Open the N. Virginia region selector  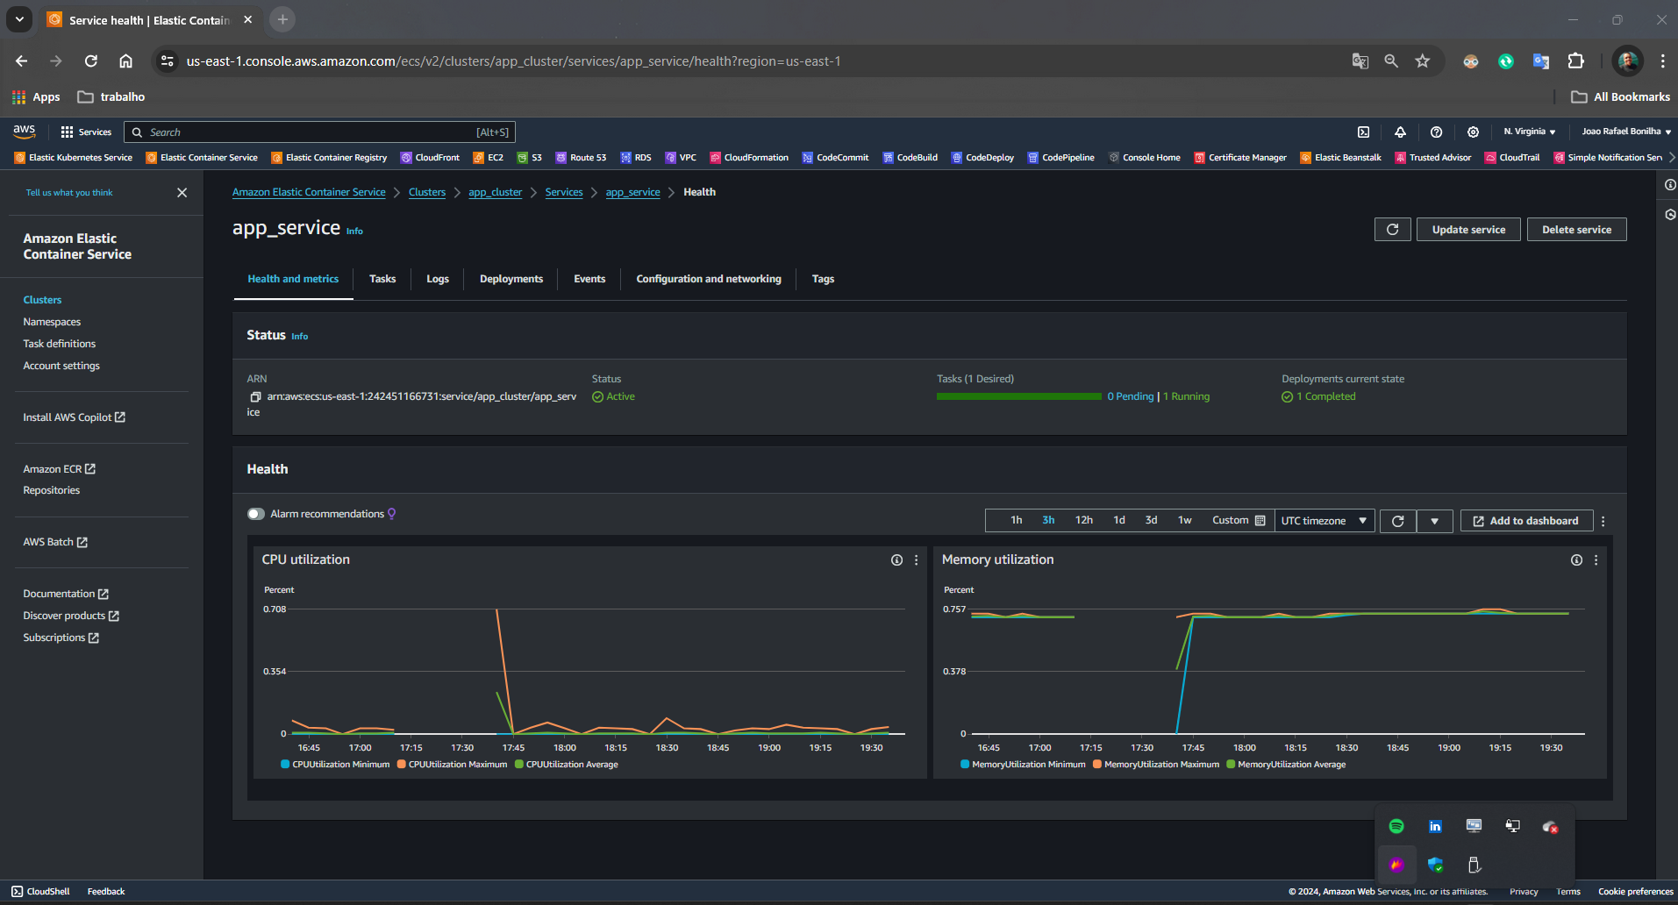1530,132
